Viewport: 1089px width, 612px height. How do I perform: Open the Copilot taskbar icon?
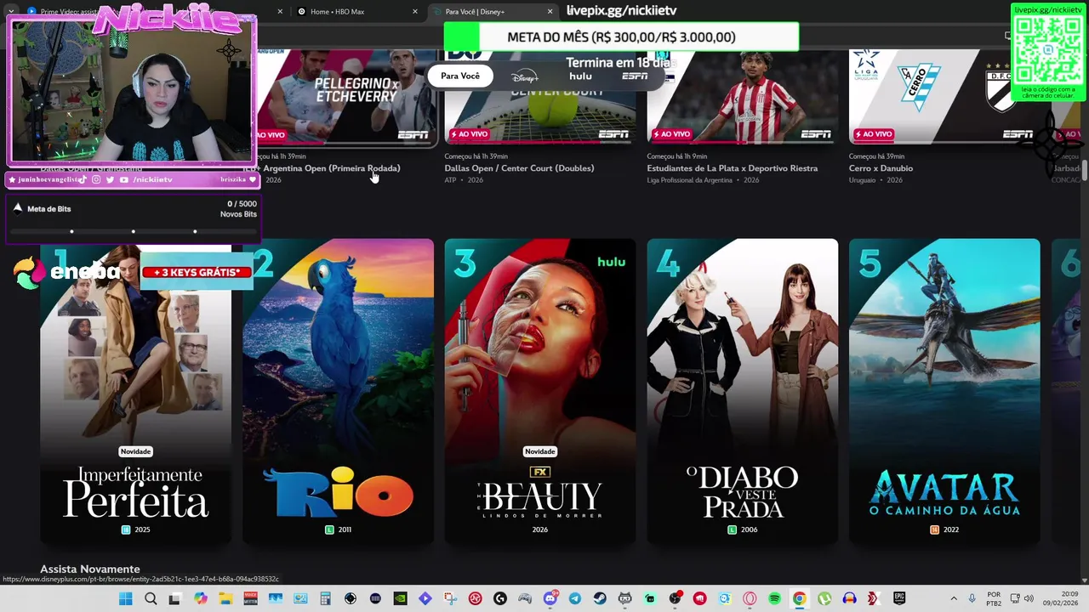pos(201,598)
